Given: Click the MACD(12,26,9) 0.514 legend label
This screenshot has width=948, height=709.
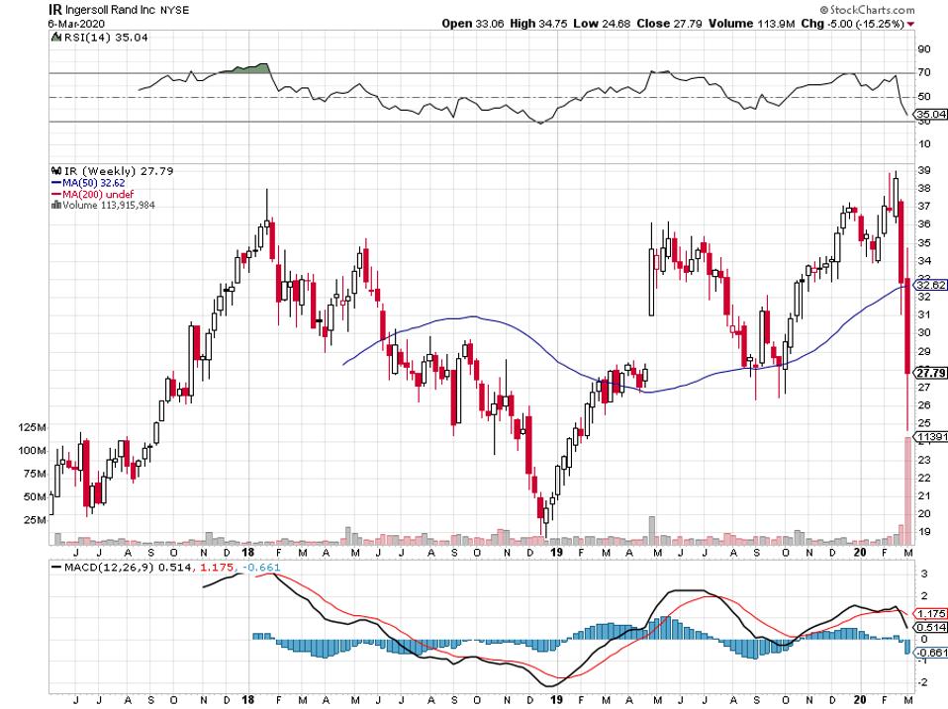Looking at the screenshot, I should pyautogui.click(x=129, y=568).
